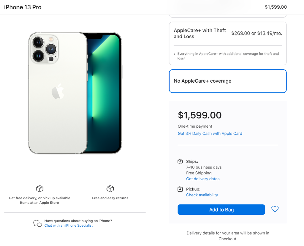Click the iPhone 13 Pro header title
The image size is (304, 246).
pos(23,7)
